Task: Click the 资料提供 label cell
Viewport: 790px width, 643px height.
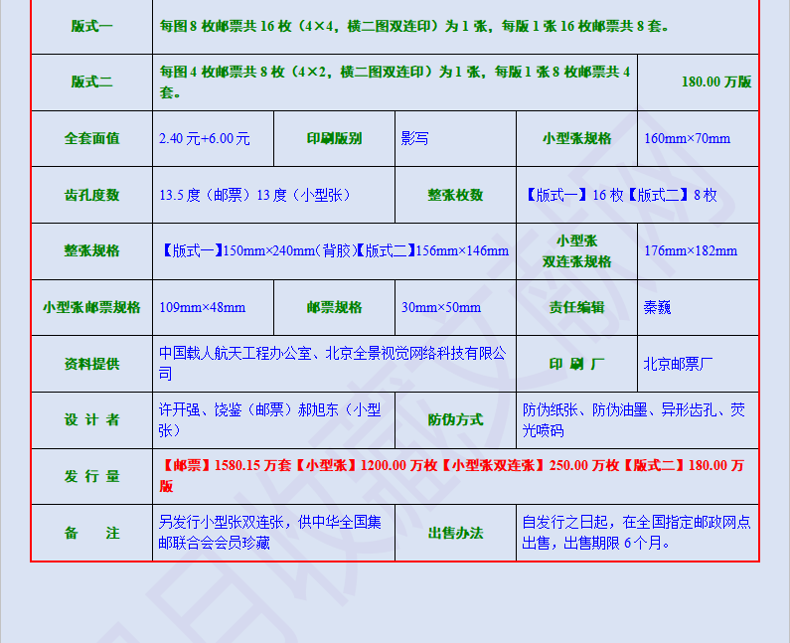Action: click(x=91, y=364)
